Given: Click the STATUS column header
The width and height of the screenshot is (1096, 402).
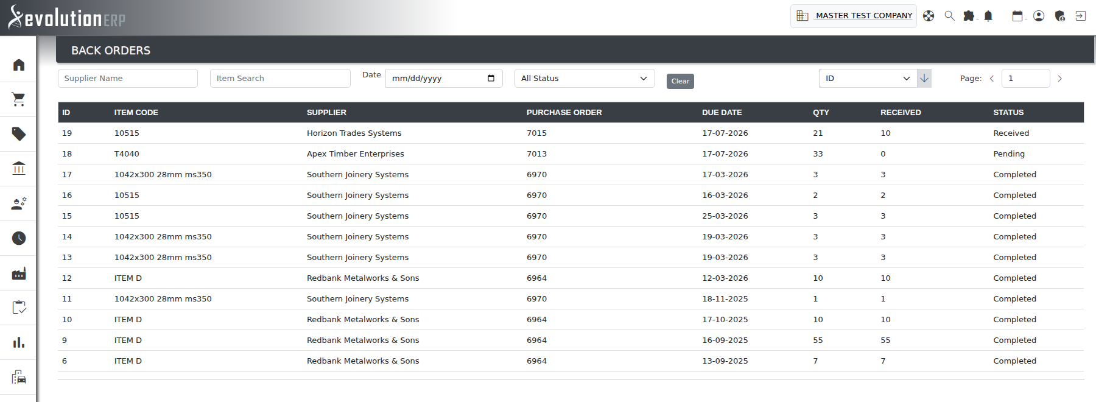Looking at the screenshot, I should coord(1008,113).
